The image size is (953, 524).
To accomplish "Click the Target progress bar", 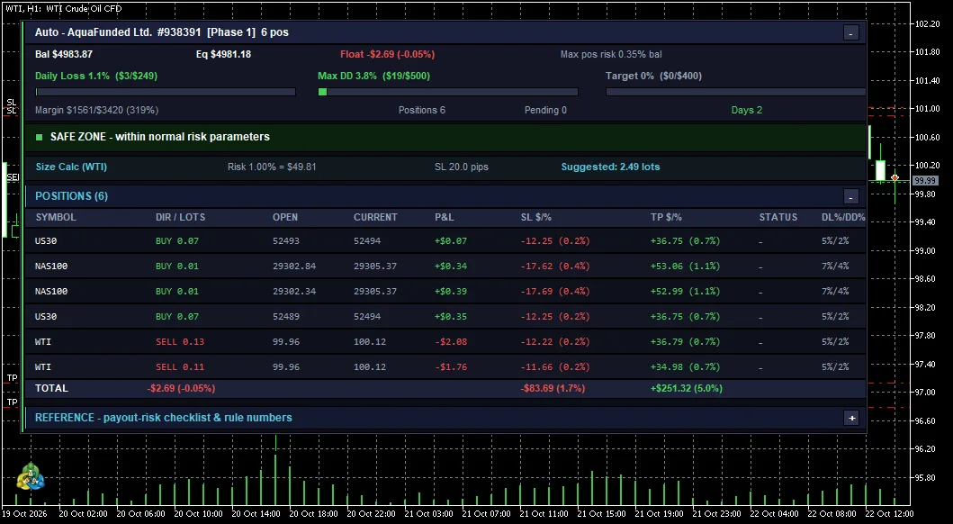I will point(735,92).
